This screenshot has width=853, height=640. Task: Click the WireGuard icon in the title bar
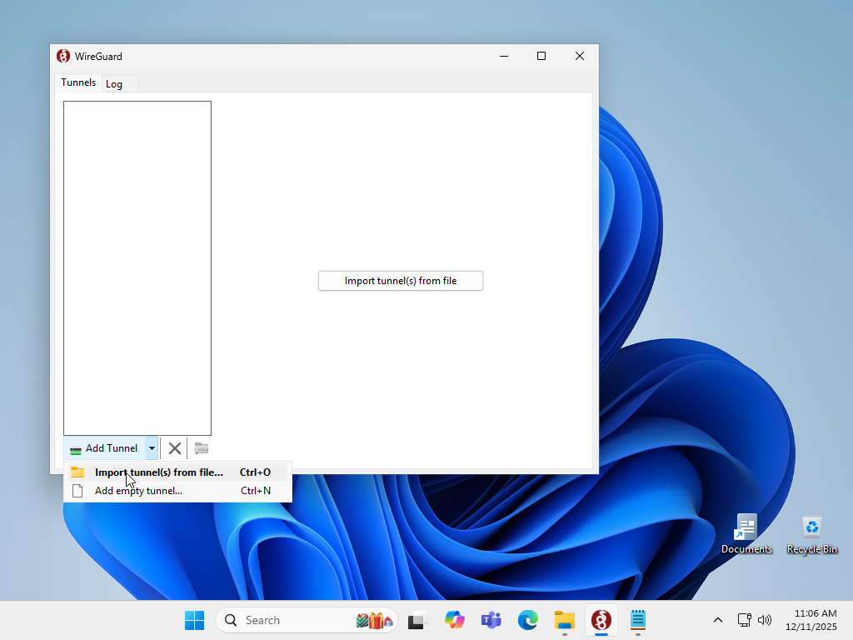pyautogui.click(x=62, y=56)
